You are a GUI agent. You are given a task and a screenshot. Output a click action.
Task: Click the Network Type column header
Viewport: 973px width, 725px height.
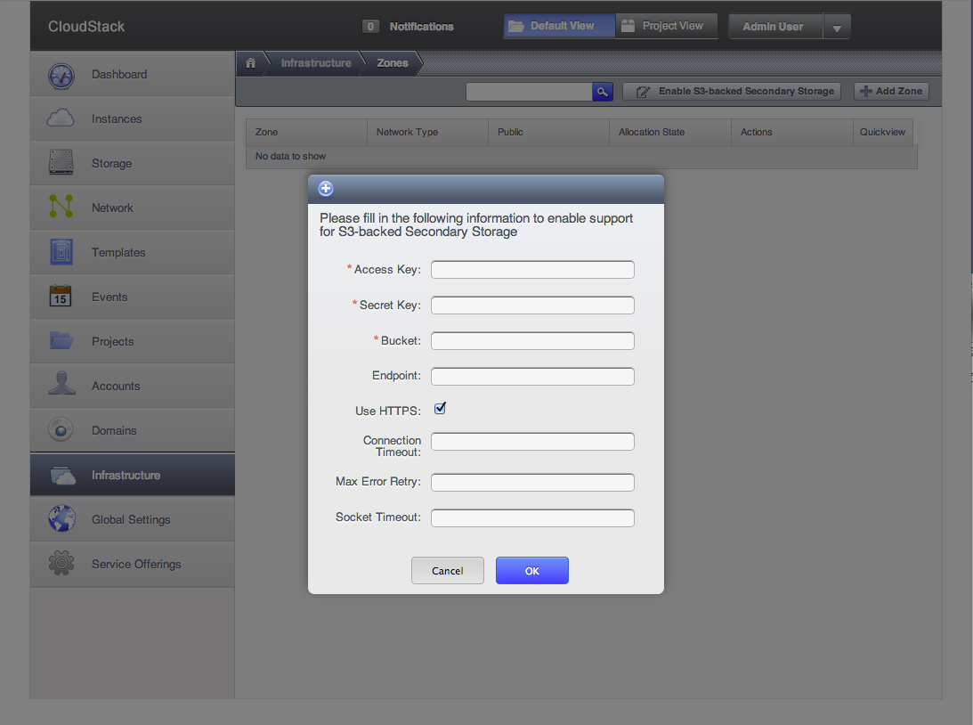click(x=427, y=132)
